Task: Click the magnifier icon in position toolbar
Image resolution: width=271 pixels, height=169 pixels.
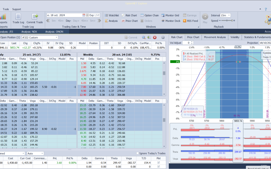Action: coord(144,37)
